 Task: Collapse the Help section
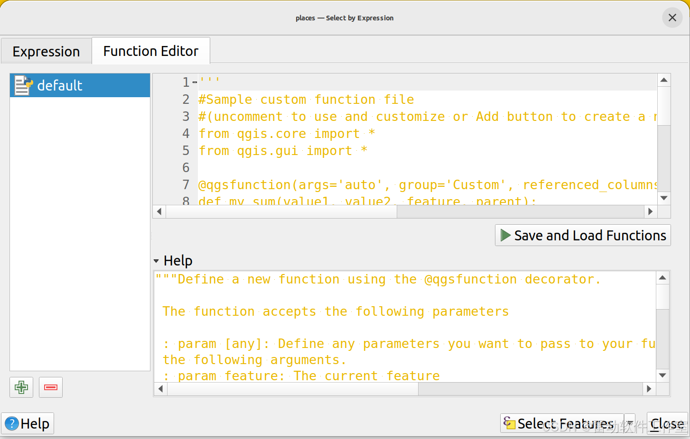pos(157,261)
